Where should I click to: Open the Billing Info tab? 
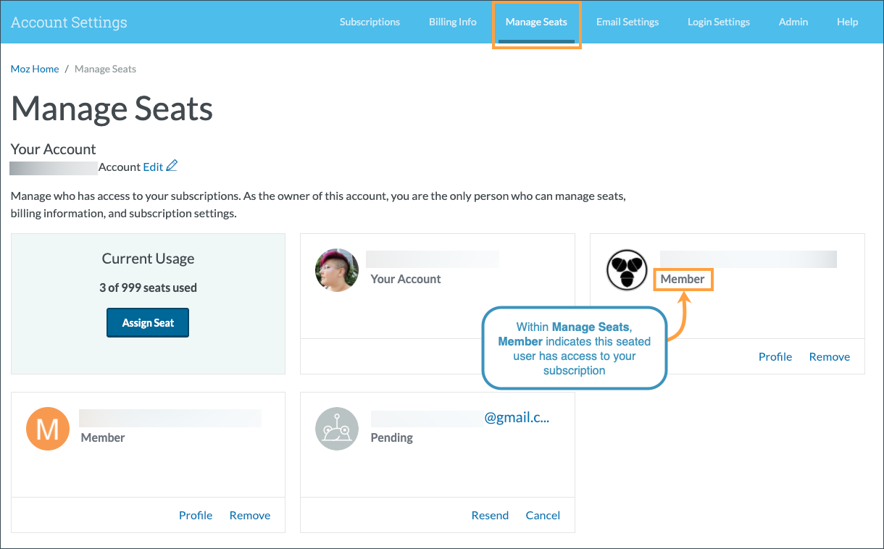[x=452, y=22]
